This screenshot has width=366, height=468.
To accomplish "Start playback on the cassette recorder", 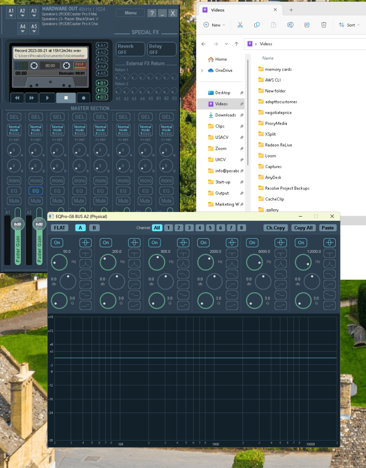I will (x=47, y=98).
